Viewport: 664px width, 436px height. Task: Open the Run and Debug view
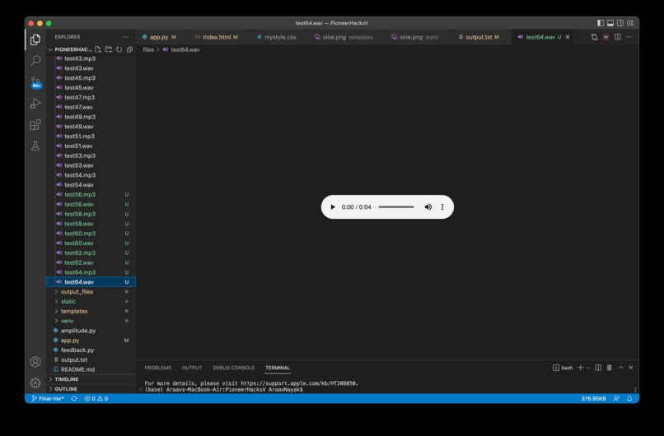click(35, 103)
